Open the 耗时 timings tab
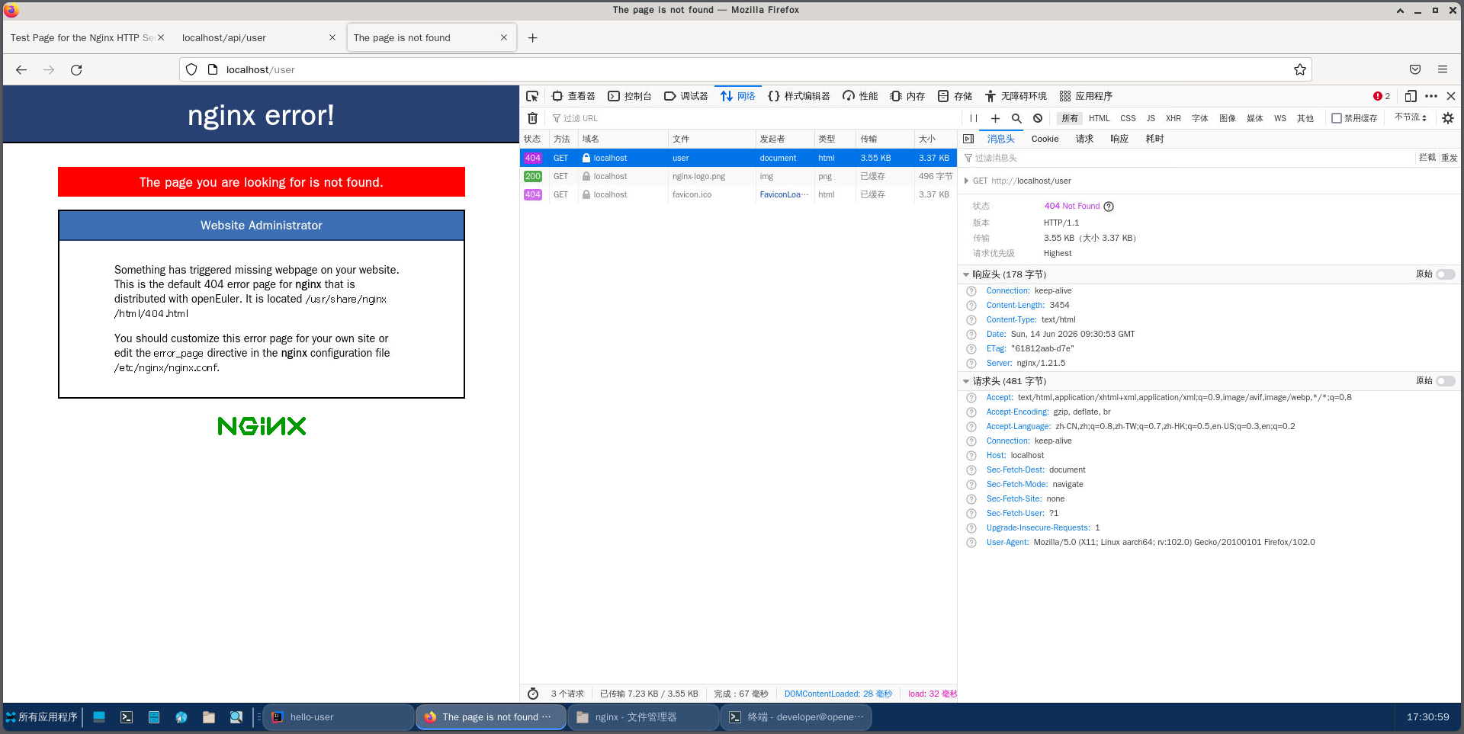The width and height of the screenshot is (1464, 734). click(x=1154, y=139)
